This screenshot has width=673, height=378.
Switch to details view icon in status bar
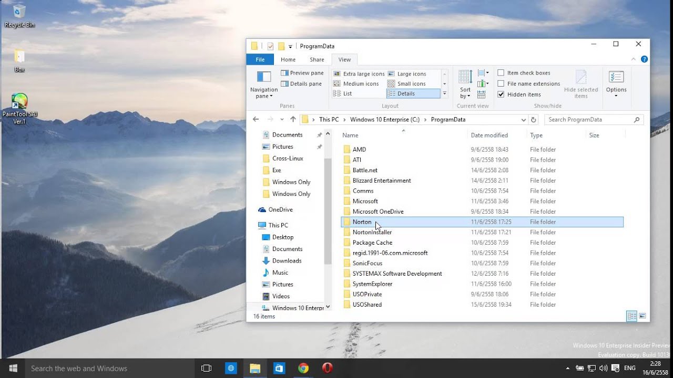tap(632, 316)
